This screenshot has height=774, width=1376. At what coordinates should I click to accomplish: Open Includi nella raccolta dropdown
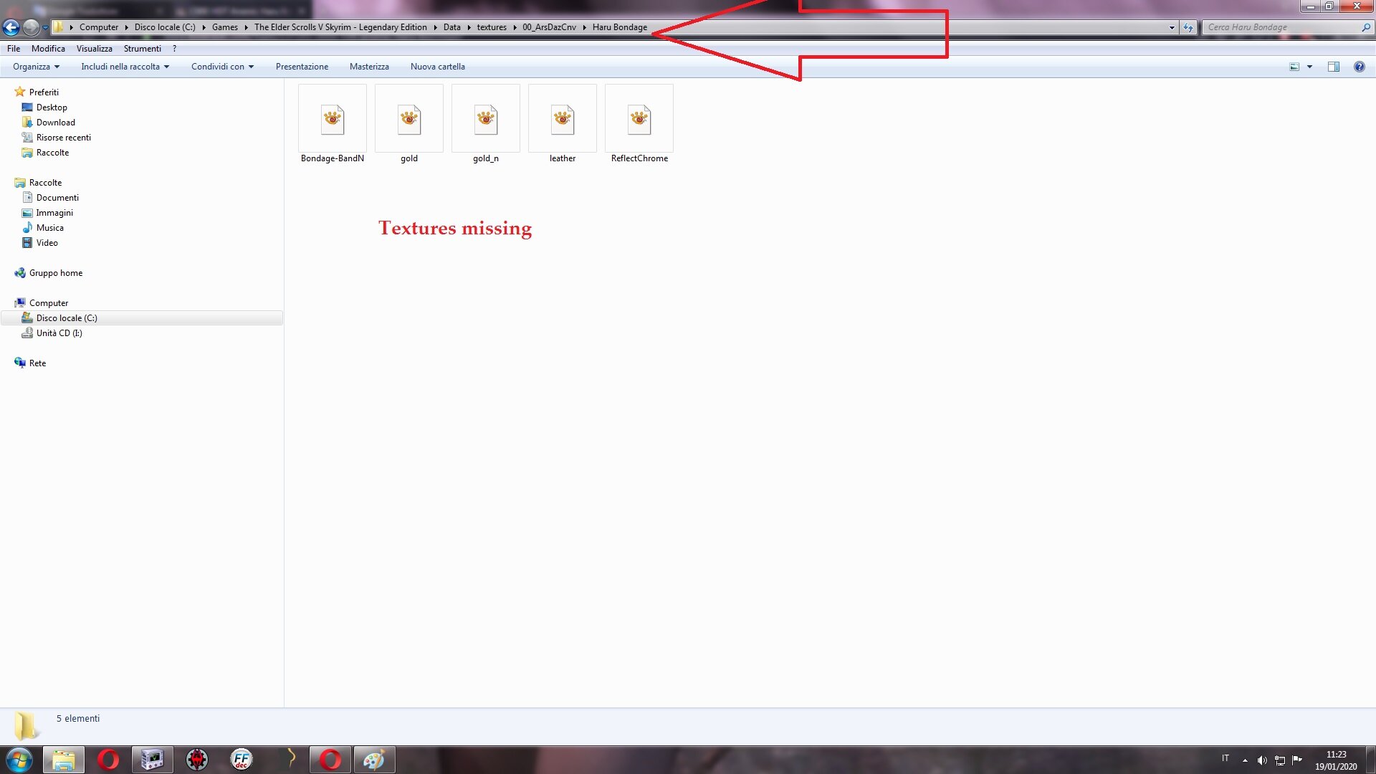coord(125,67)
